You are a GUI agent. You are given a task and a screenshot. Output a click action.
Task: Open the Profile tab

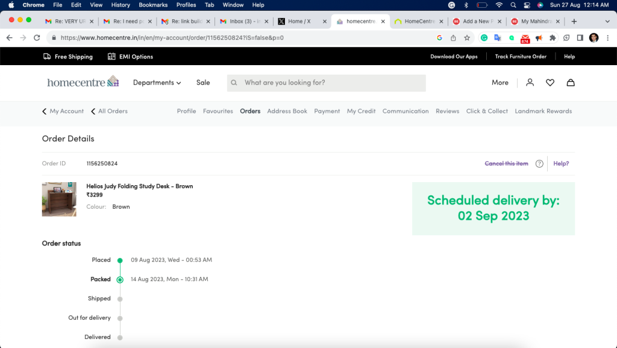pyautogui.click(x=186, y=111)
